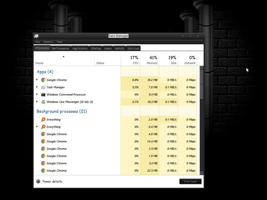This screenshot has width=267, height=200.
Task: Select the Apps (4) group heading
Action: point(45,72)
